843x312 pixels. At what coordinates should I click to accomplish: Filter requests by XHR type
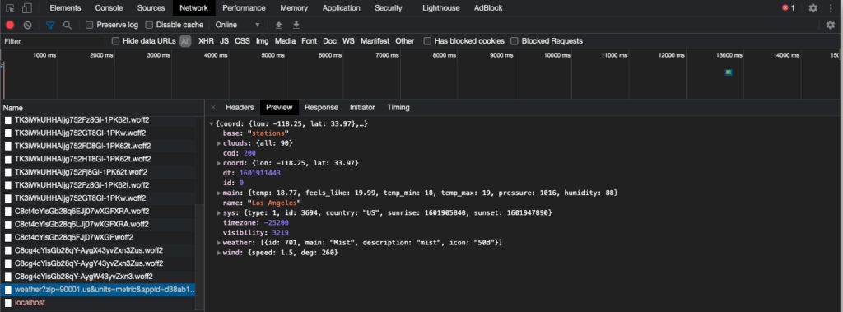coord(207,41)
